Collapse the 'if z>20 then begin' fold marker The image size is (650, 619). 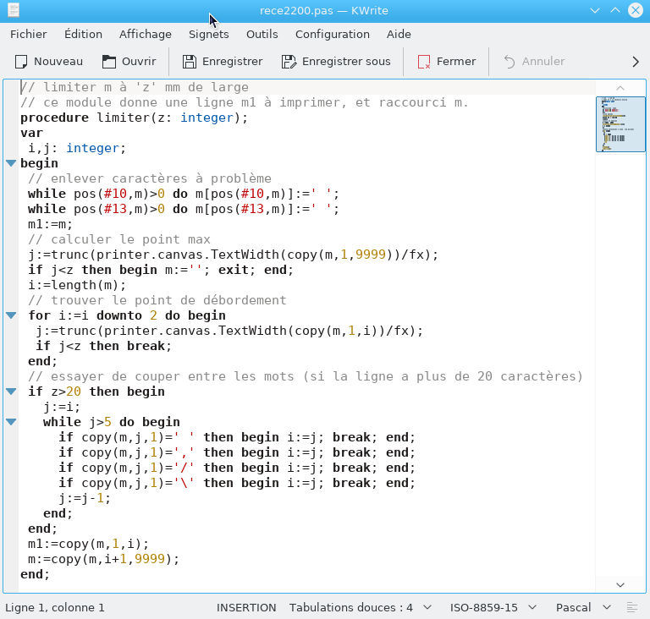[x=11, y=392]
